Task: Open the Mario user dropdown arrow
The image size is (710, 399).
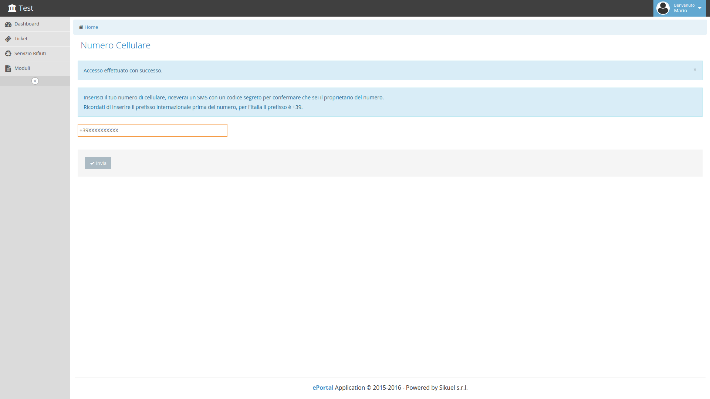Action: coord(700,8)
